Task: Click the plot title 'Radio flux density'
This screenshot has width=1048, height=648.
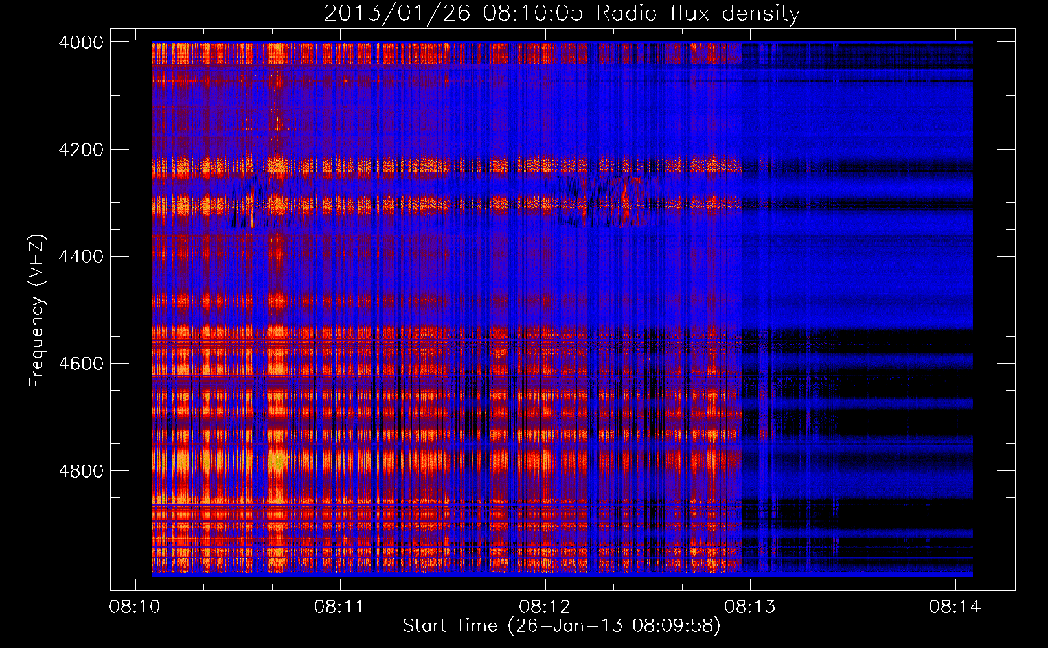Action: click(698, 14)
